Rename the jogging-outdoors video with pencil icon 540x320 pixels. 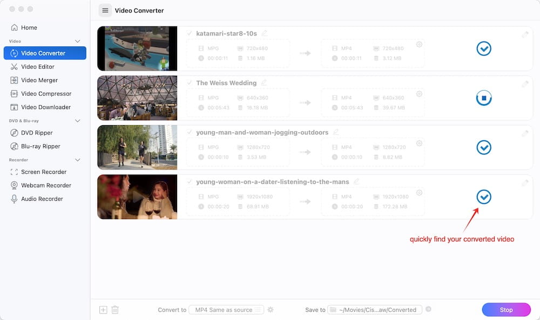336,132
